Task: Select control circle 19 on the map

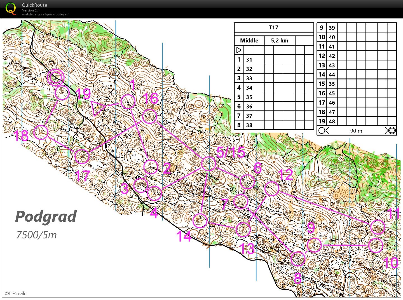Action: click(62, 93)
